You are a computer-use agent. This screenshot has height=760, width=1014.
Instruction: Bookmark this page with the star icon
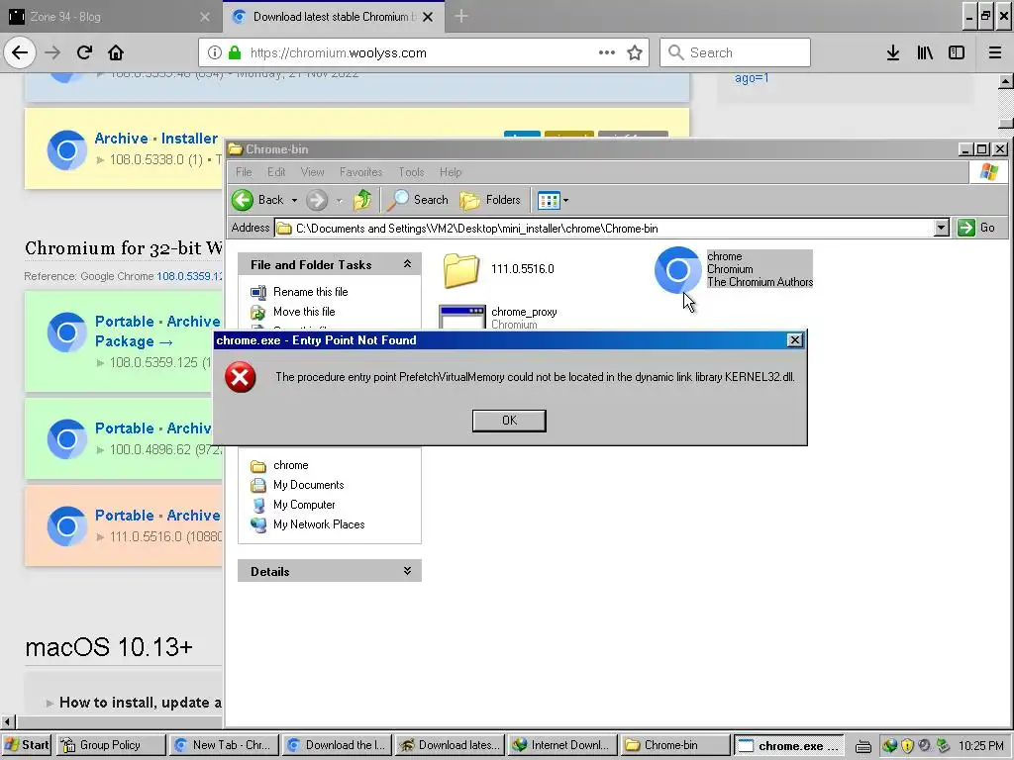tap(635, 52)
